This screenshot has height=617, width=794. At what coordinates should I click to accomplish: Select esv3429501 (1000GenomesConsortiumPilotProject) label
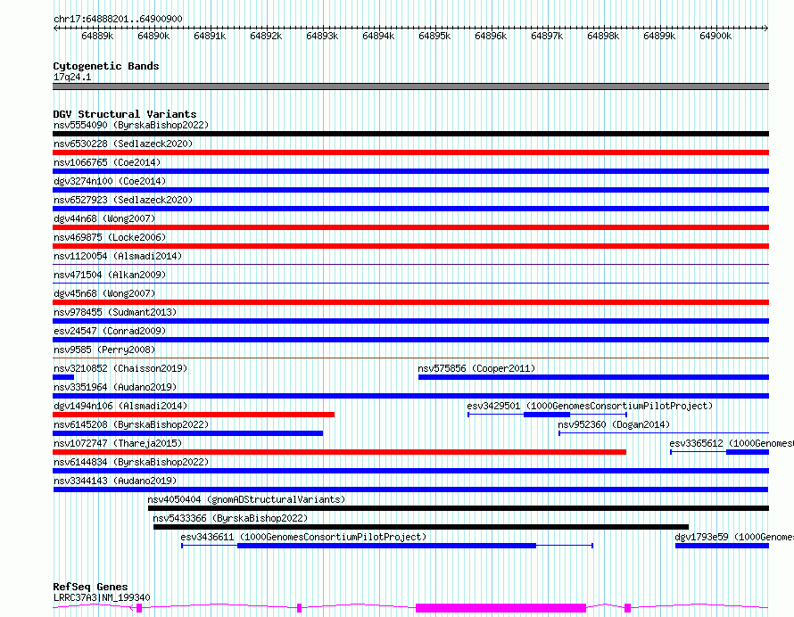tap(590, 406)
